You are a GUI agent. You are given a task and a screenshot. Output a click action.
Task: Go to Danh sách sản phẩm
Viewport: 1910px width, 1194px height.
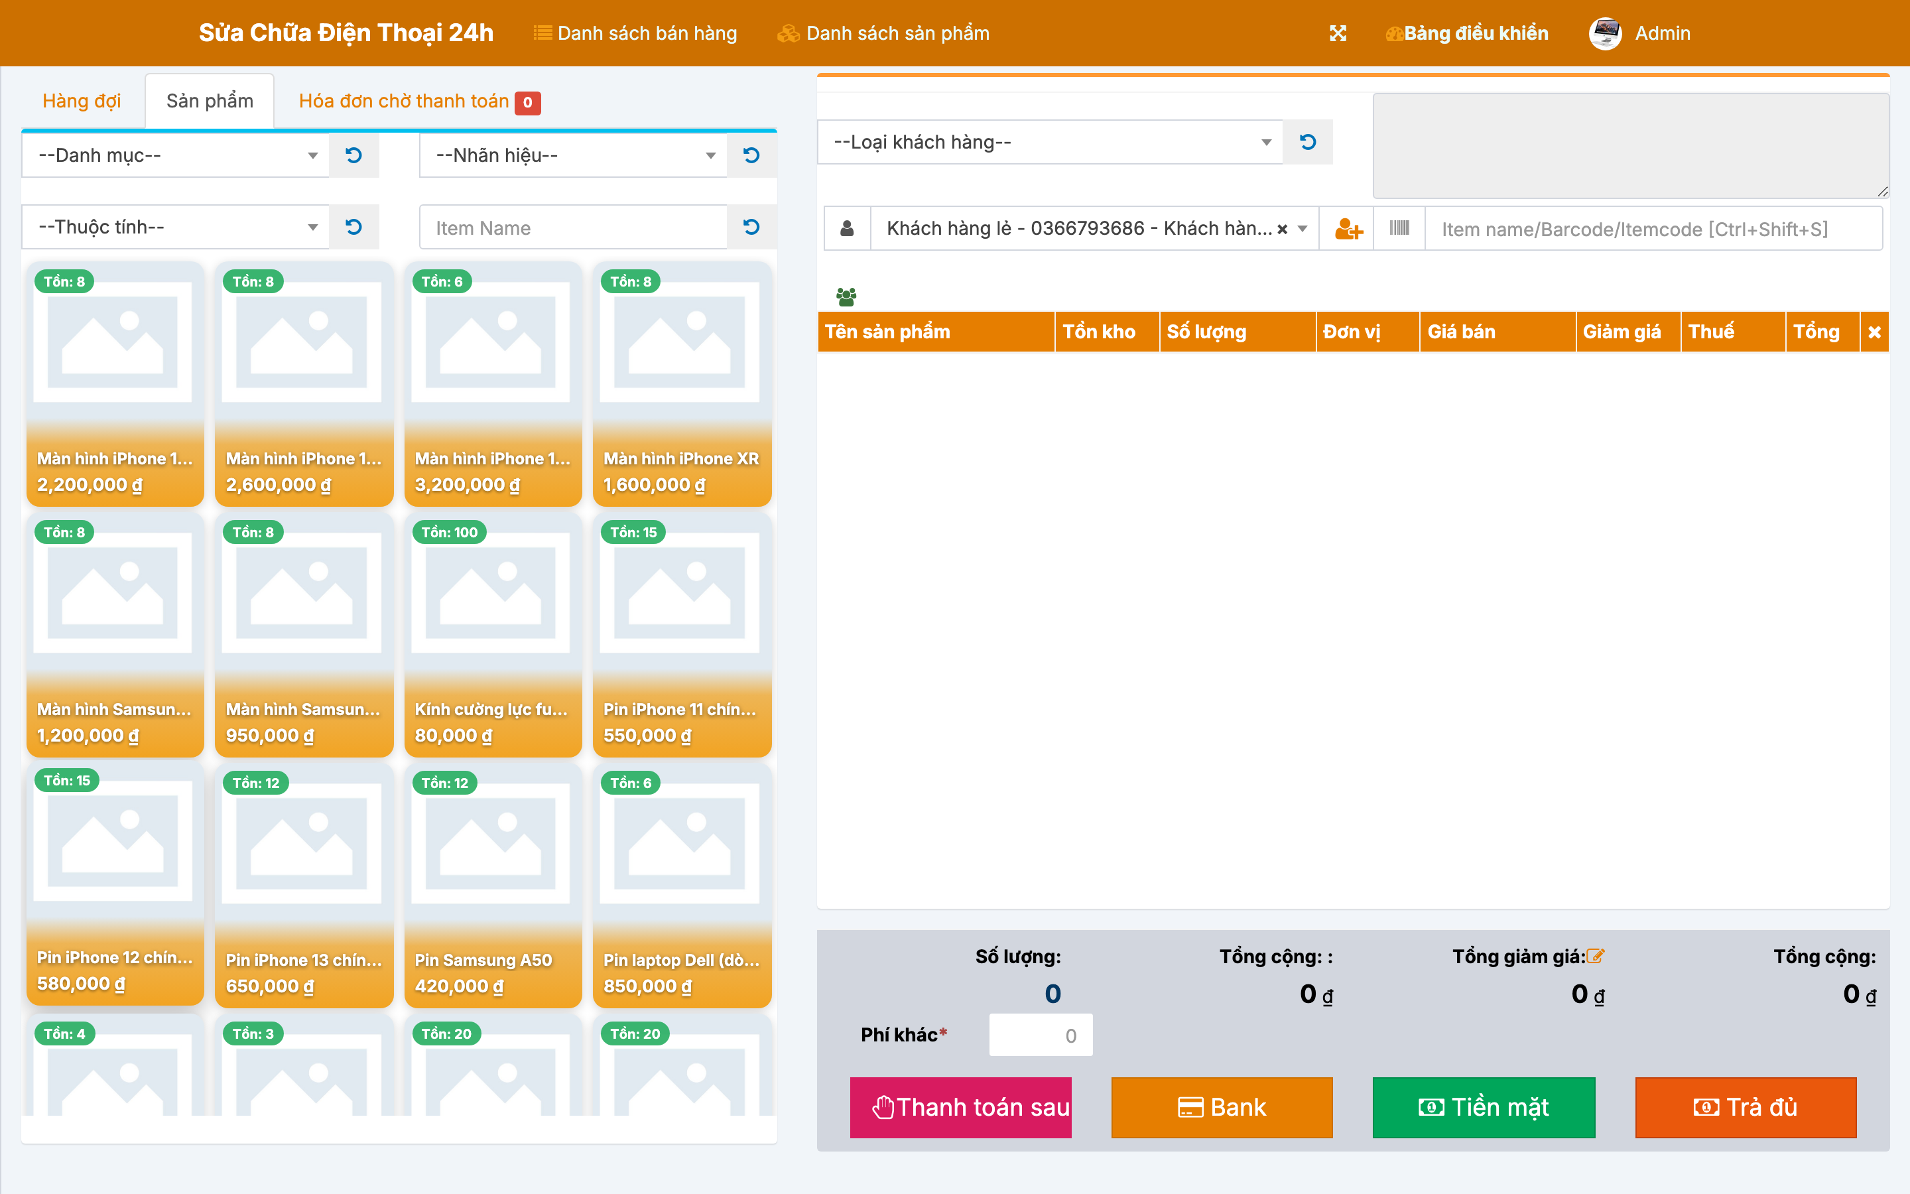click(883, 33)
